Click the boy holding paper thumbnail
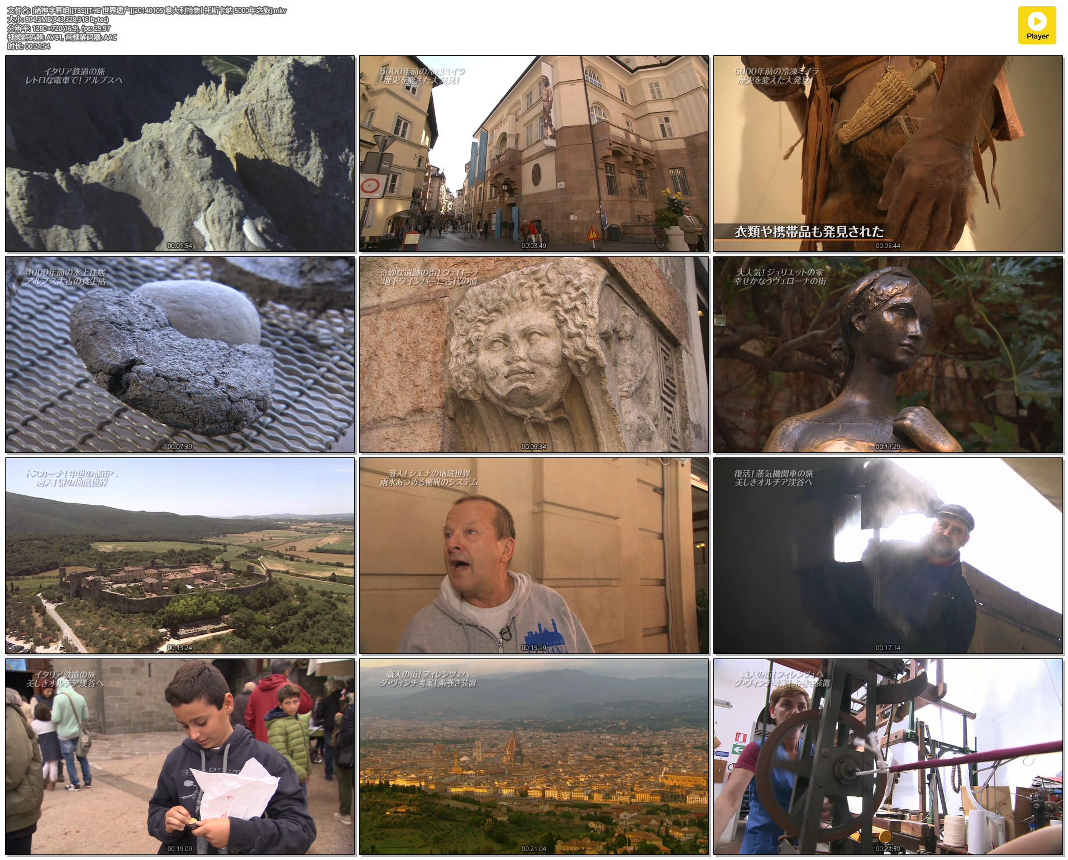 [180, 757]
